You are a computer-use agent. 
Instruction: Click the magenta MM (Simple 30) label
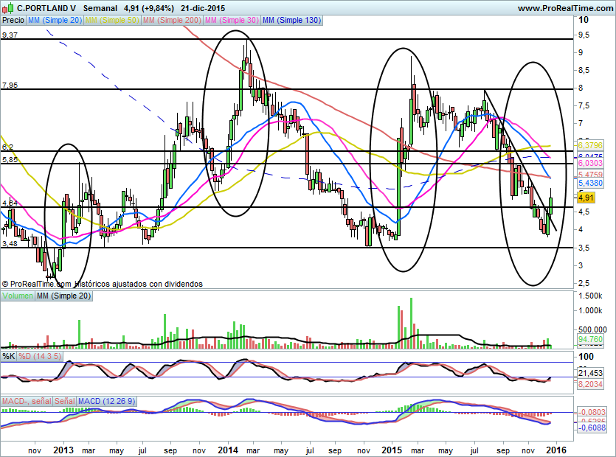point(232,21)
